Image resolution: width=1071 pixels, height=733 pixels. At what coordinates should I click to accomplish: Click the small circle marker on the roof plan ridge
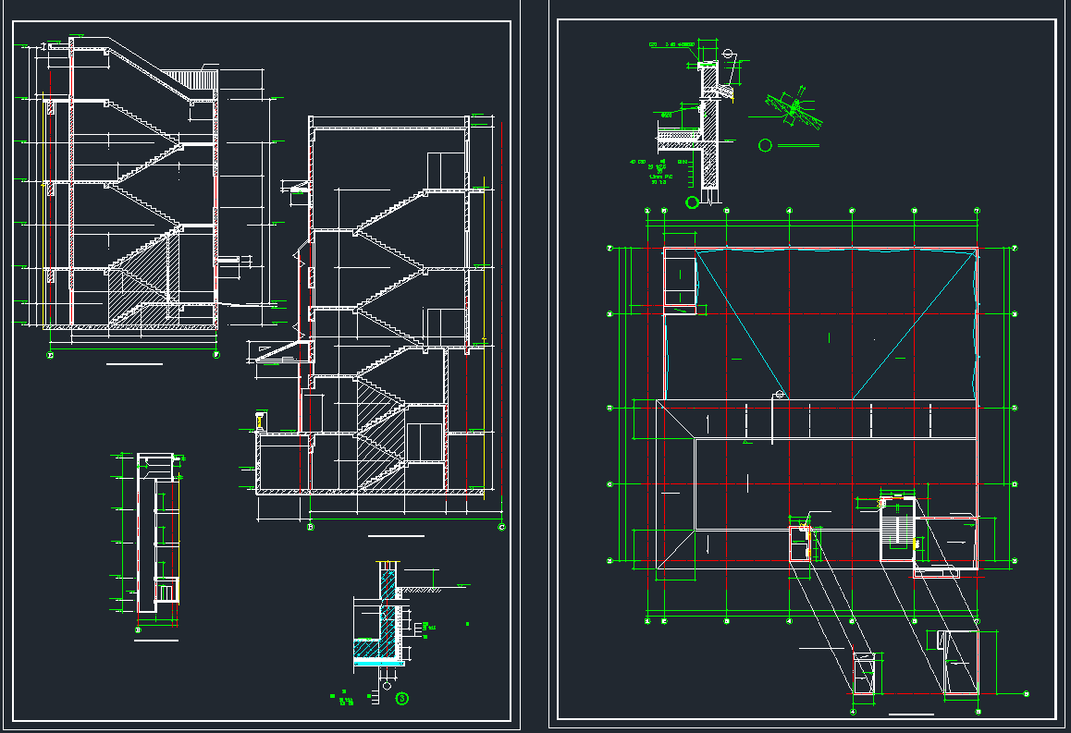780,396
